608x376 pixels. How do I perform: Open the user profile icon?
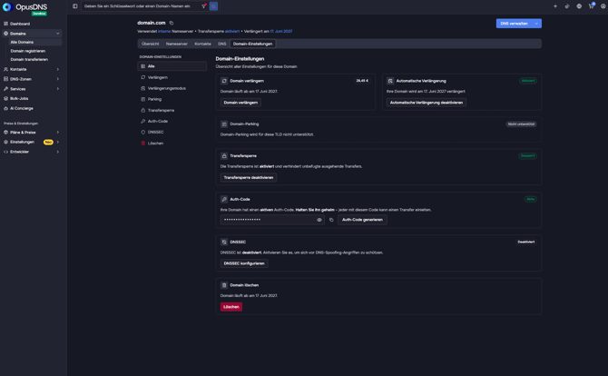click(603, 6)
